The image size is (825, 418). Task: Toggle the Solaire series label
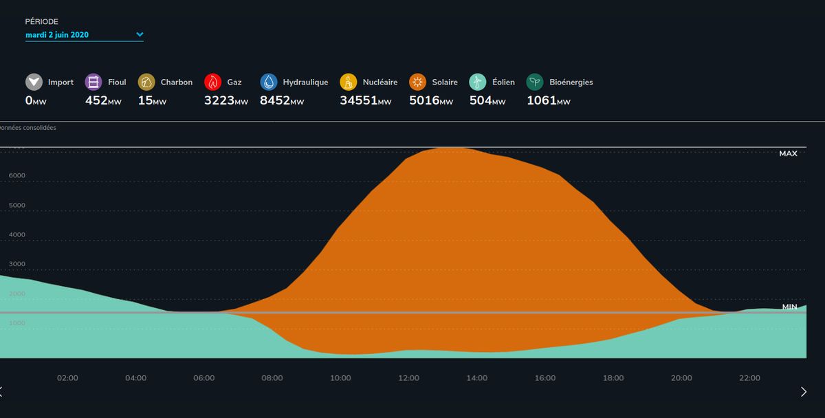coord(444,82)
